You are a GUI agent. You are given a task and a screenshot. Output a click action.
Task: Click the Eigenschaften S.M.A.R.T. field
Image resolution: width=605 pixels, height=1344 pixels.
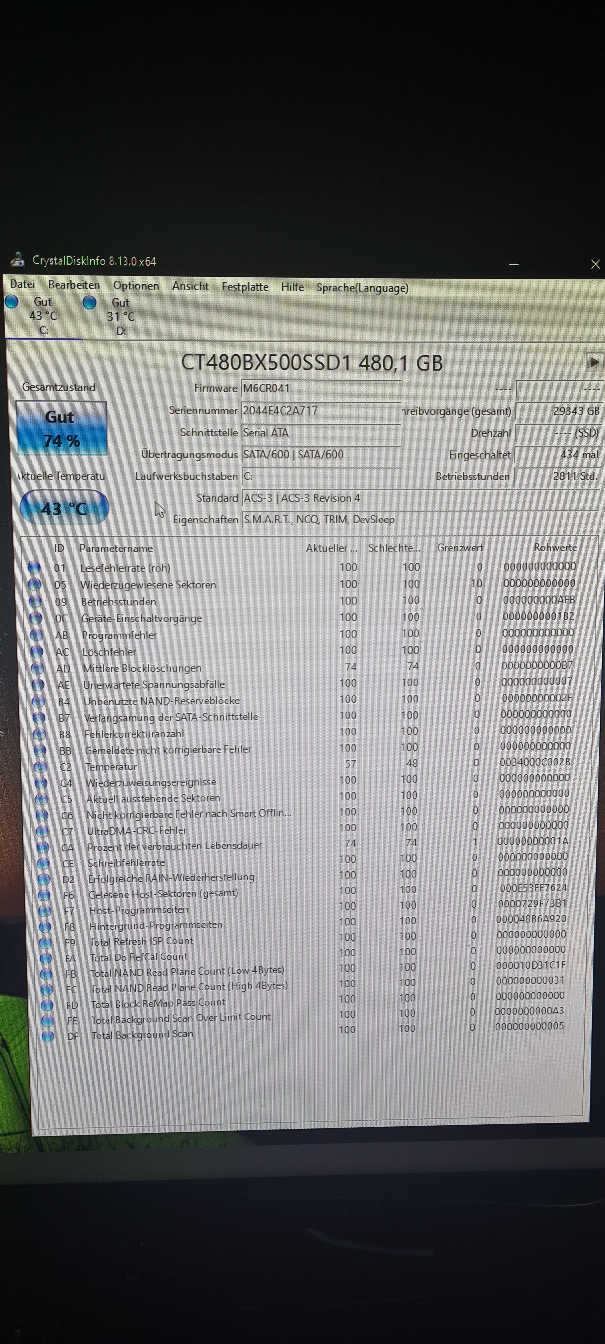click(420, 520)
